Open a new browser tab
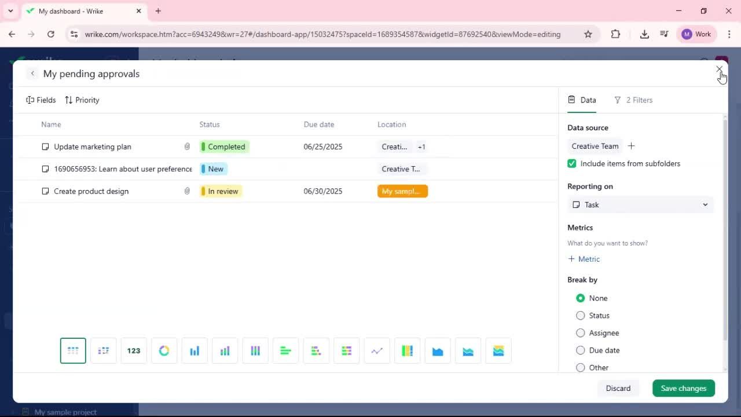Screen dimensions: 741x417 (158, 11)
